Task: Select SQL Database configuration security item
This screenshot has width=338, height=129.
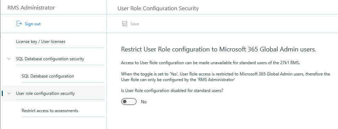Action: coord(50,59)
